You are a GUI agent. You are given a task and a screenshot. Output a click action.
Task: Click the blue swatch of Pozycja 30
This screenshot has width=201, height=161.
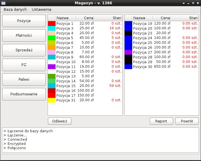click(x=128, y=67)
